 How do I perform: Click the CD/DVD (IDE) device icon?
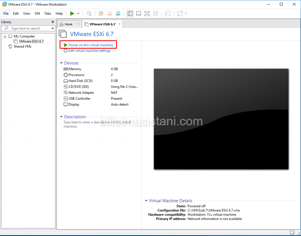click(66, 87)
